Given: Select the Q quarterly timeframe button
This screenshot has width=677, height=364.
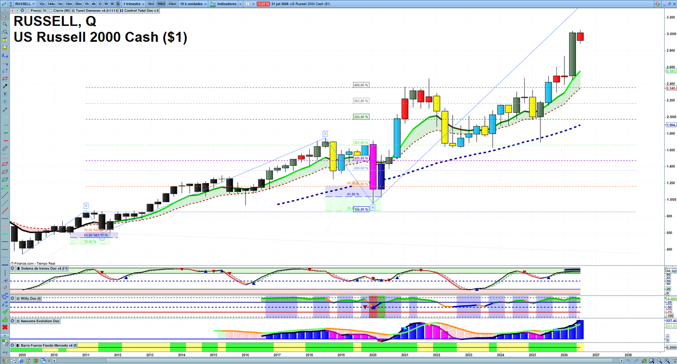Looking at the screenshot, I should click(x=118, y=4).
